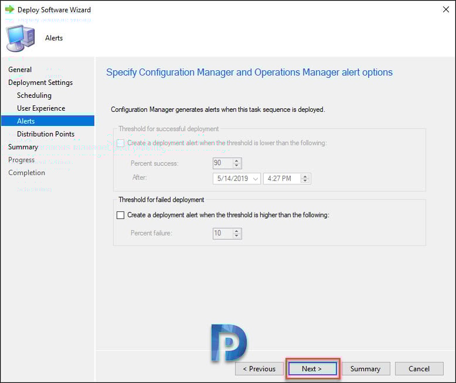Image resolution: width=456 pixels, height=383 pixels.
Task: Click the computer monitor Alerts header icon
Action: coord(21,38)
